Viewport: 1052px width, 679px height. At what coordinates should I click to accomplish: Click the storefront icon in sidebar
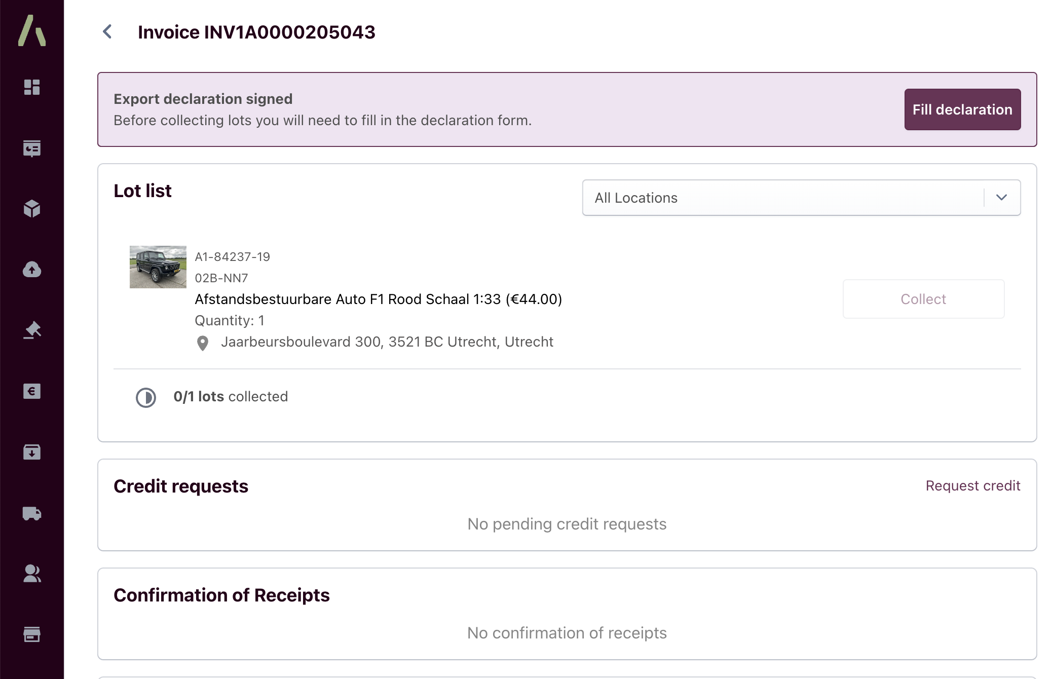pyautogui.click(x=32, y=634)
